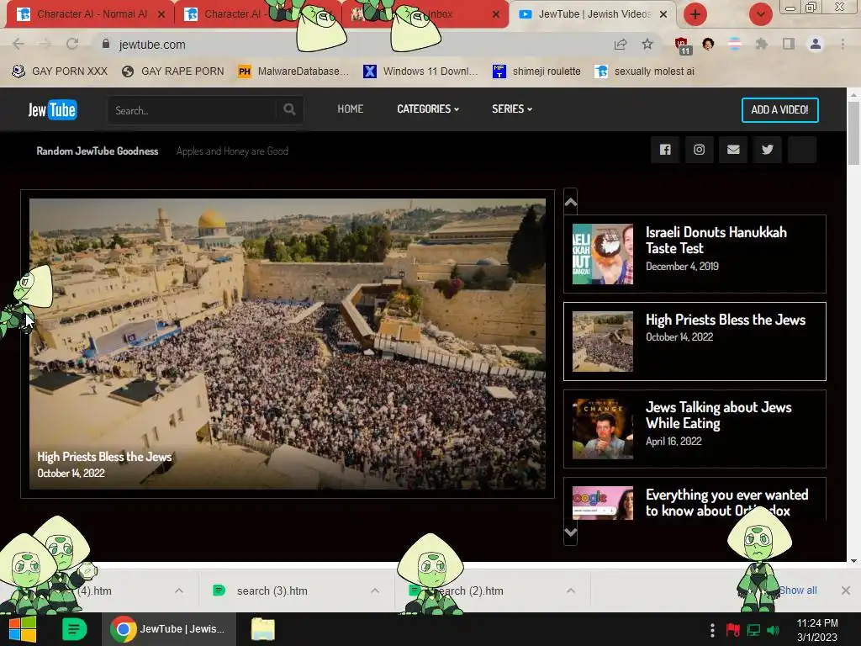861x646 pixels.
Task: Open the Chrome three-dot menu
Action: click(x=843, y=44)
